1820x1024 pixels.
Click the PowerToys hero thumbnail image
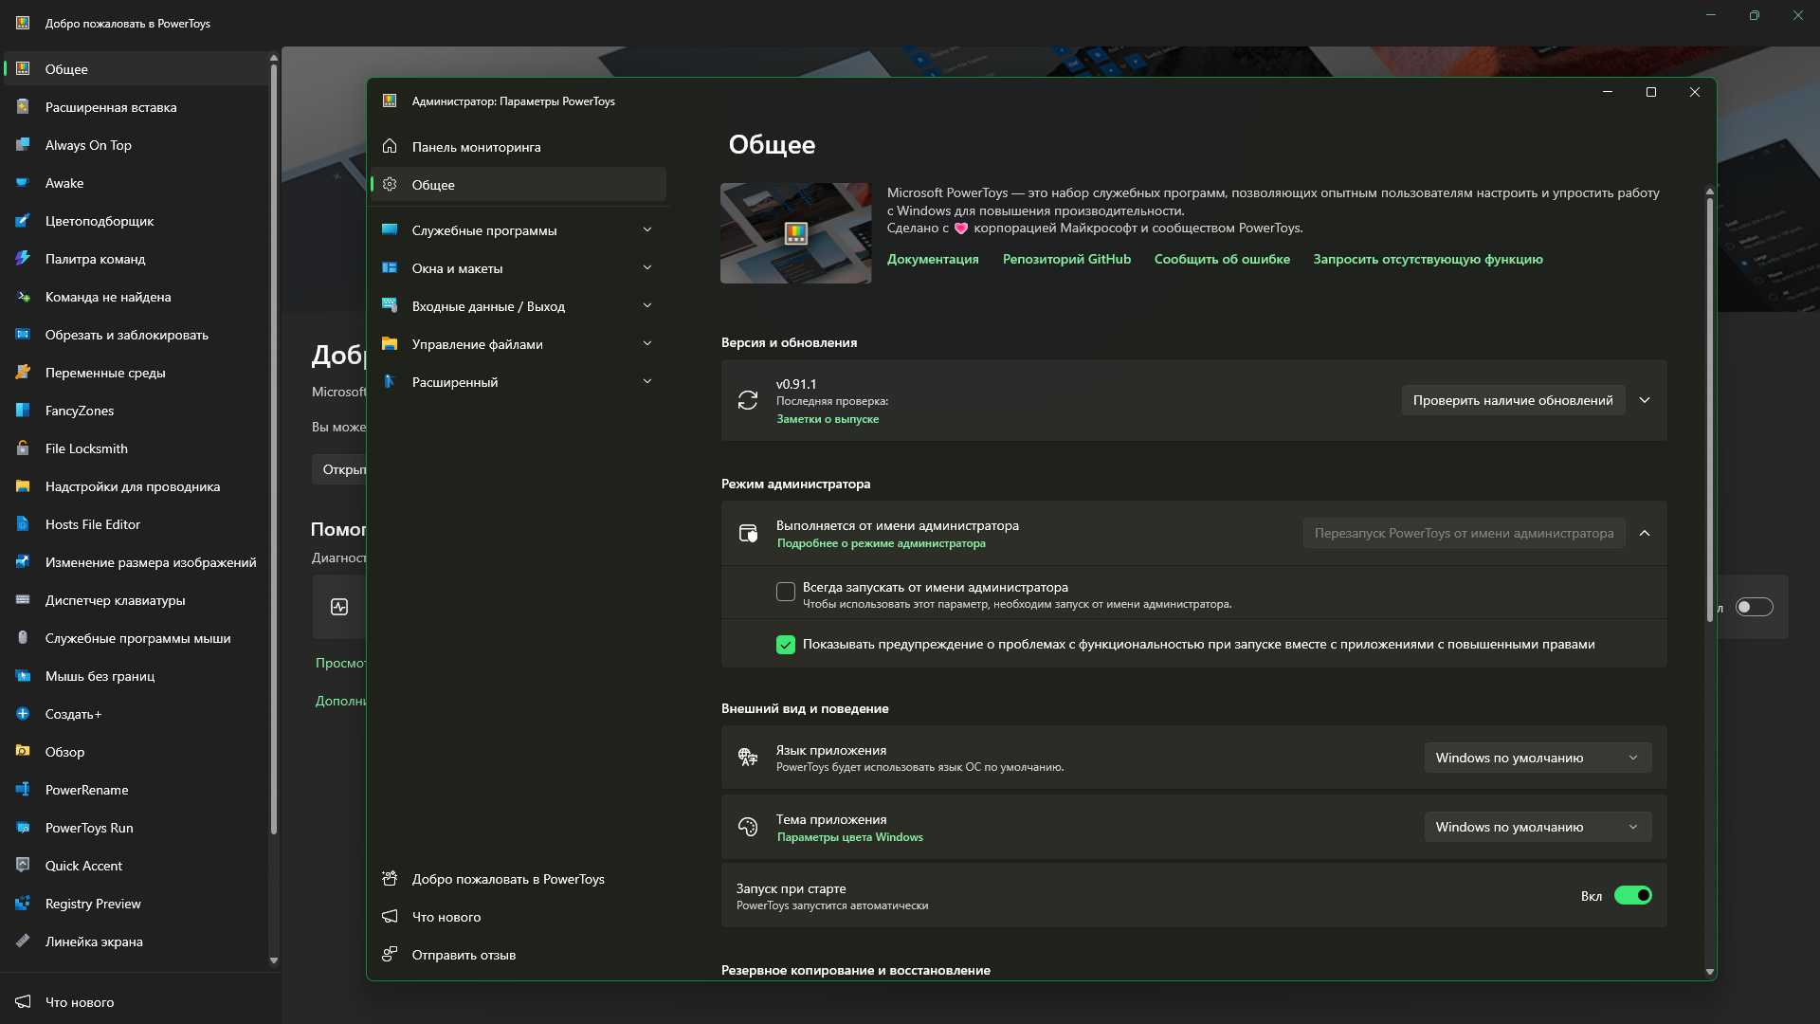coord(795,233)
